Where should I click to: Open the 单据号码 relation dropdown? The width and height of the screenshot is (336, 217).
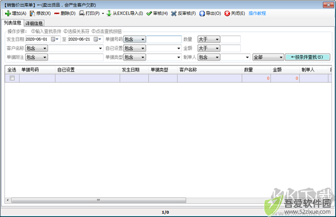click(134, 39)
